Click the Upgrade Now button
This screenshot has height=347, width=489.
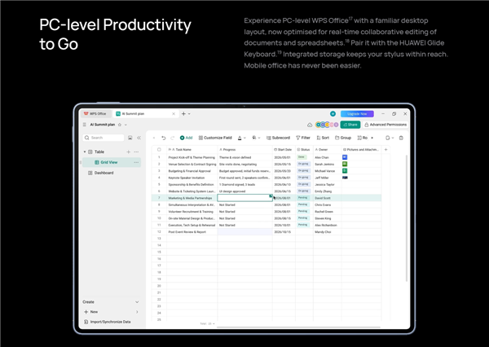pos(357,114)
